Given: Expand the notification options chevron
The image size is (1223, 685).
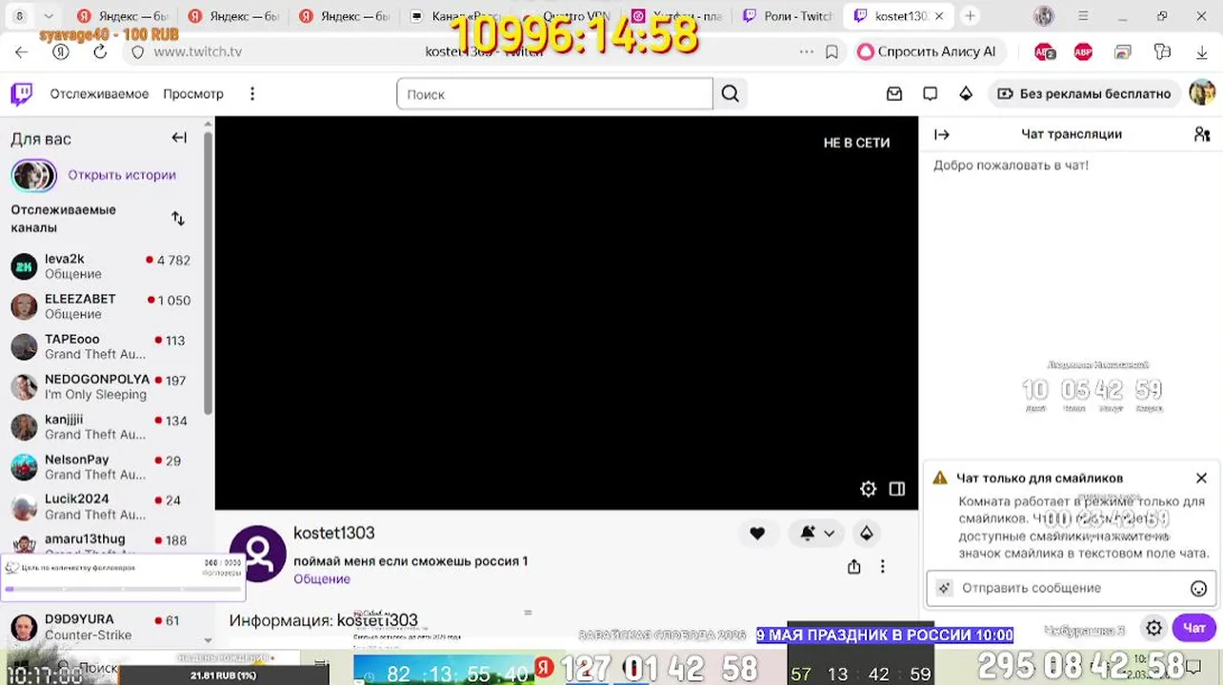Looking at the screenshot, I should click(x=830, y=534).
